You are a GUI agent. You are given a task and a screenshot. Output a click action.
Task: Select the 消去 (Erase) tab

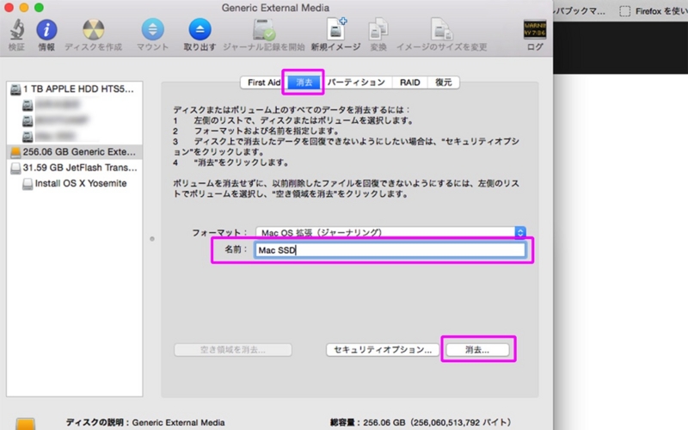pos(304,83)
